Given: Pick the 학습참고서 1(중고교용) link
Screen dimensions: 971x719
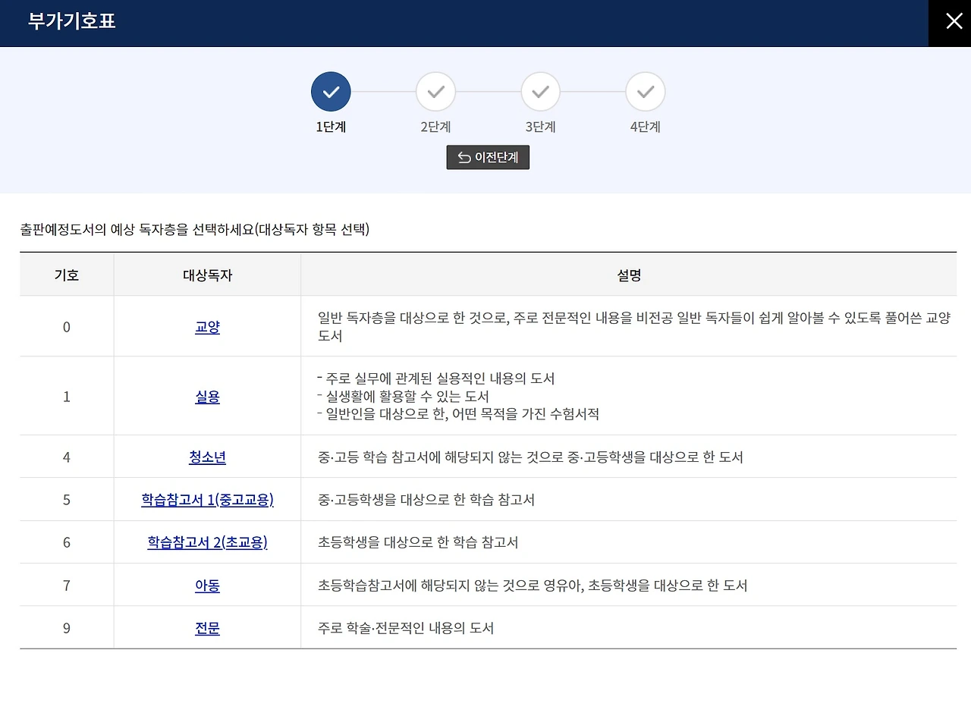Looking at the screenshot, I should pyautogui.click(x=207, y=500).
